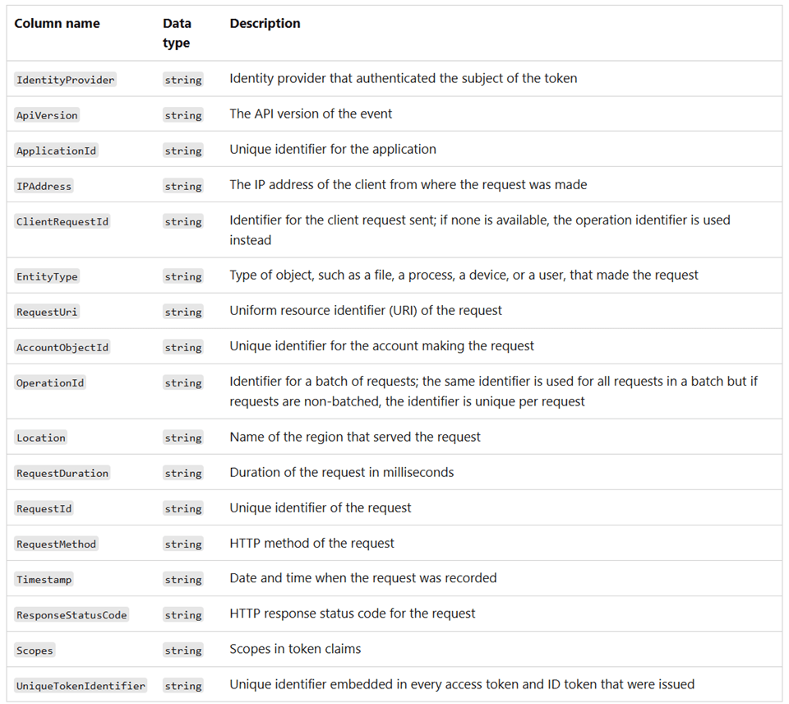Select the Timestamp code label
The image size is (789, 704).
(44, 579)
